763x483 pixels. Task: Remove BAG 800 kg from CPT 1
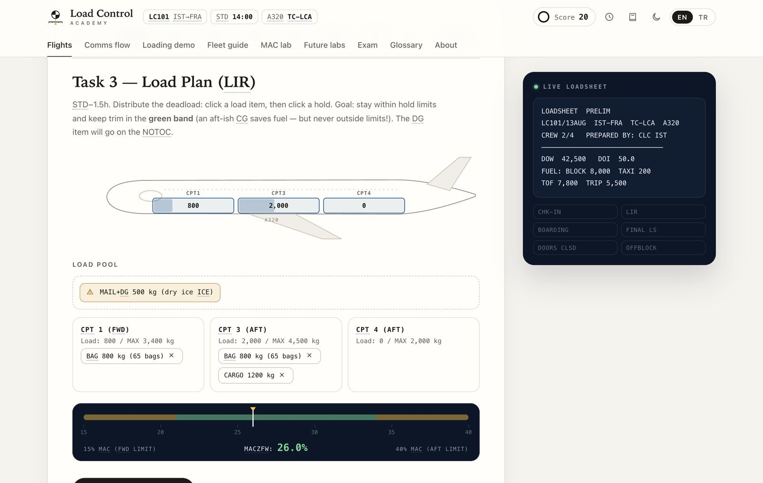(x=171, y=356)
